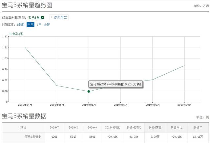
Task: Remove 宝马3系 from comparison via green X icon
Action: 42,17
